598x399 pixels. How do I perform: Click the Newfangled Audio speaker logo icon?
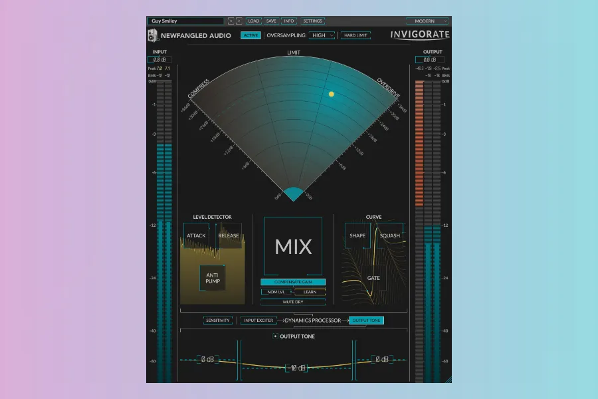click(152, 35)
